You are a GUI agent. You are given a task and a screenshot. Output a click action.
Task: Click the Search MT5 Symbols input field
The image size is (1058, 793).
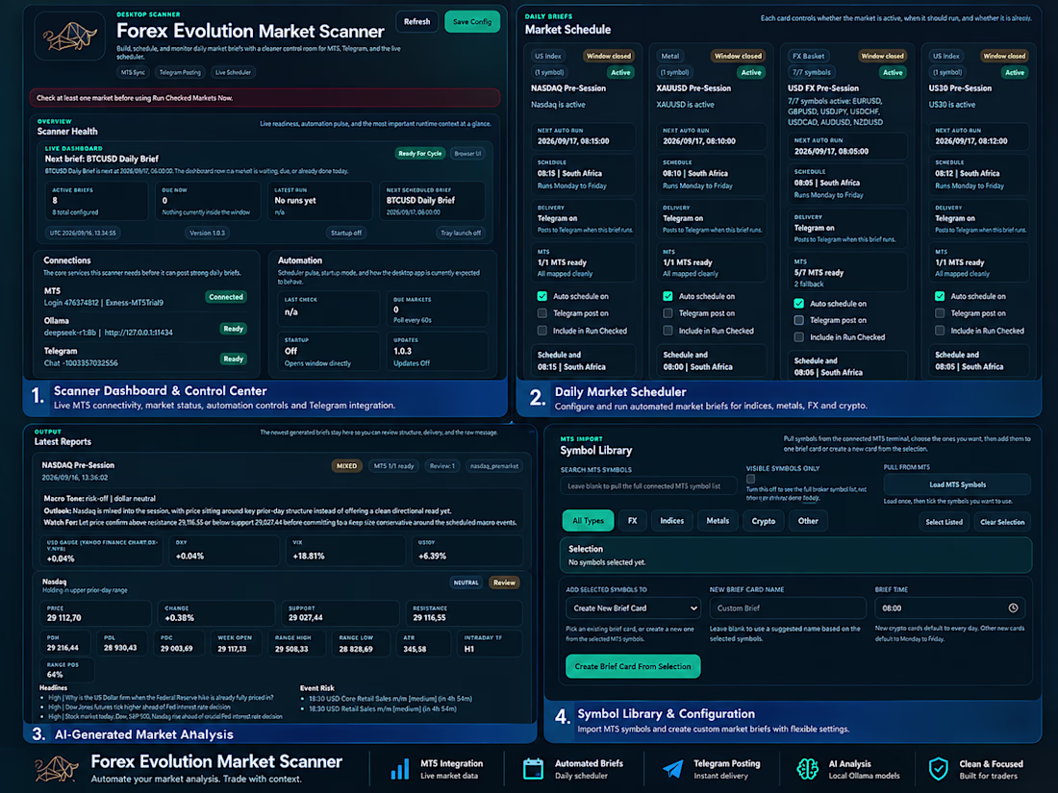point(648,485)
